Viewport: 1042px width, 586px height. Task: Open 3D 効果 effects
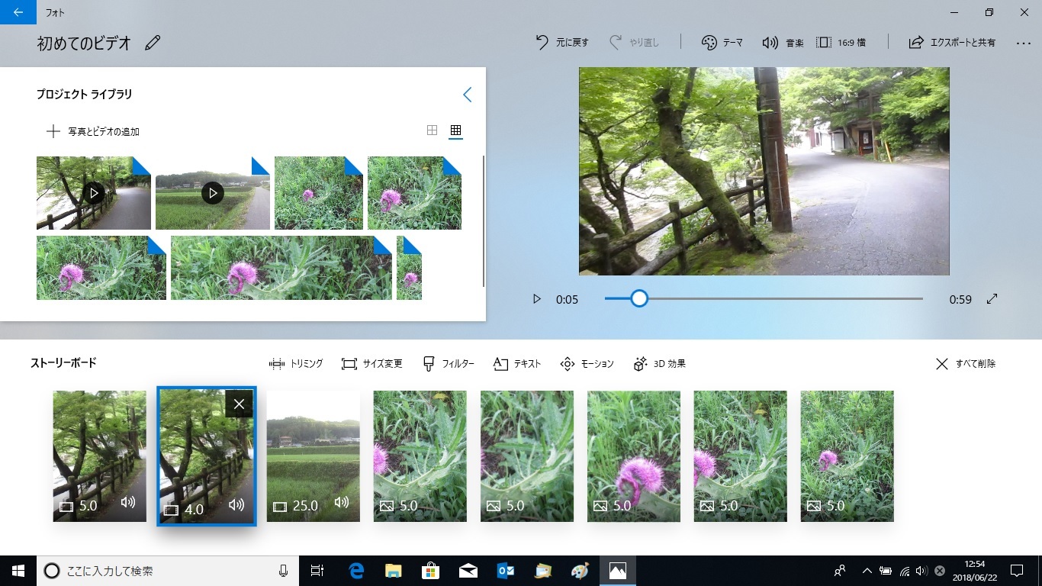[x=660, y=364]
